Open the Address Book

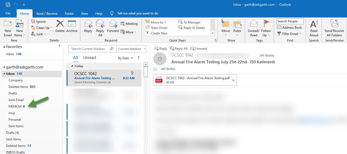(x=290, y=28)
